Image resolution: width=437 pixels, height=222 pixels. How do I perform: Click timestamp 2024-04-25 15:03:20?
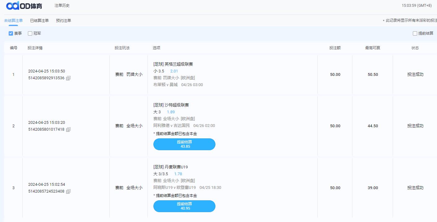coord(46,122)
